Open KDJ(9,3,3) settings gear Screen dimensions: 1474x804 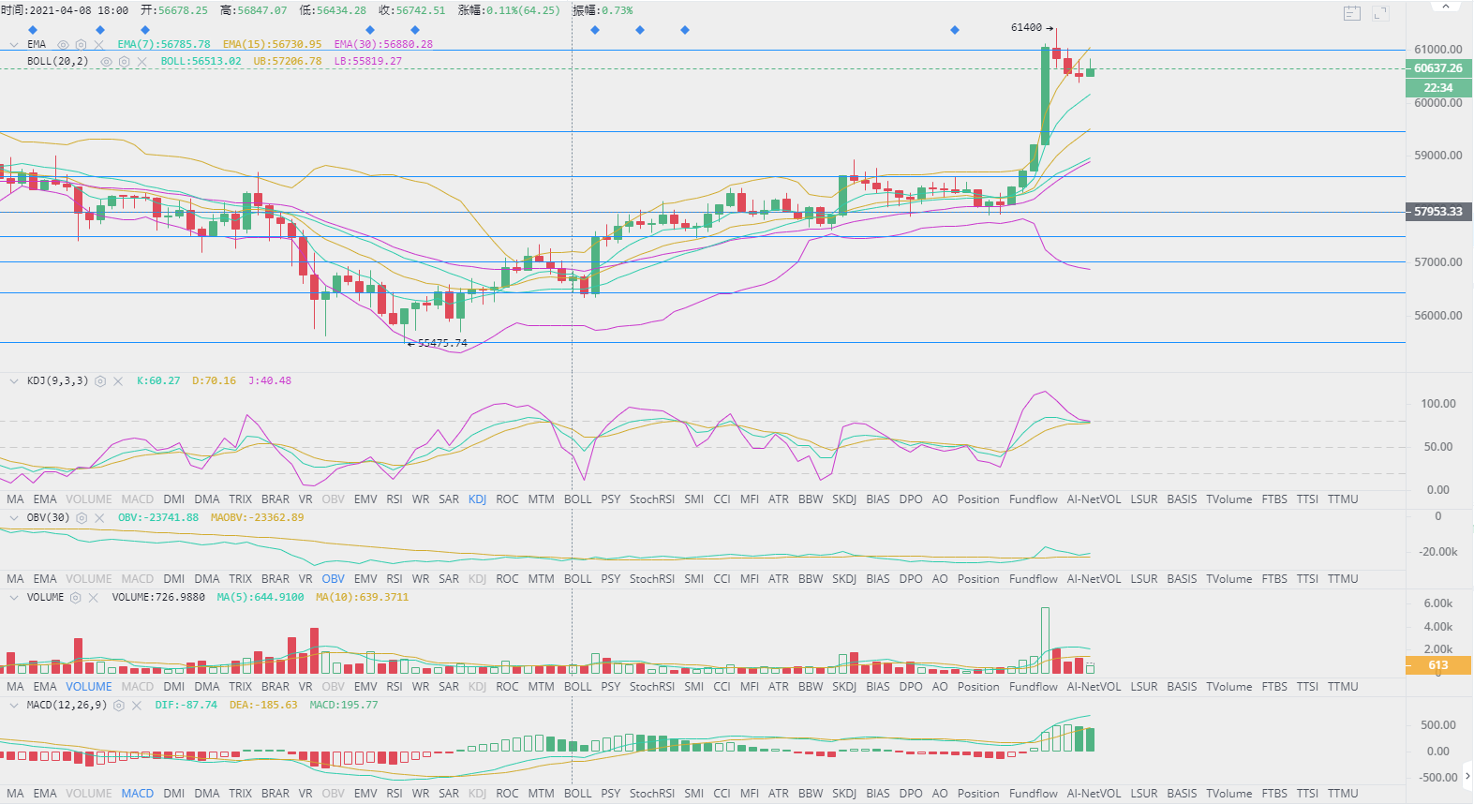point(100,381)
